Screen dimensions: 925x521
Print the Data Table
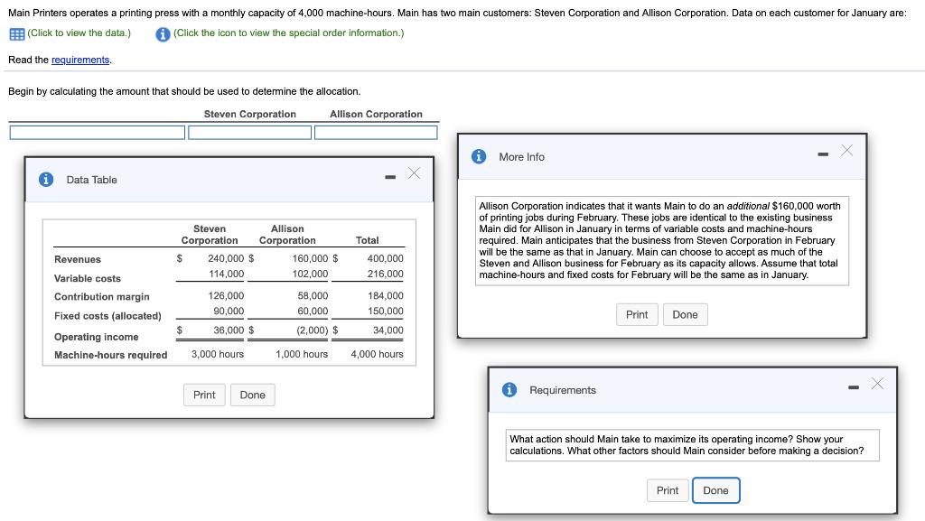coord(204,395)
